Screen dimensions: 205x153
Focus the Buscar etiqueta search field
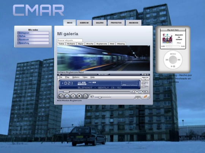[x=70, y=40]
